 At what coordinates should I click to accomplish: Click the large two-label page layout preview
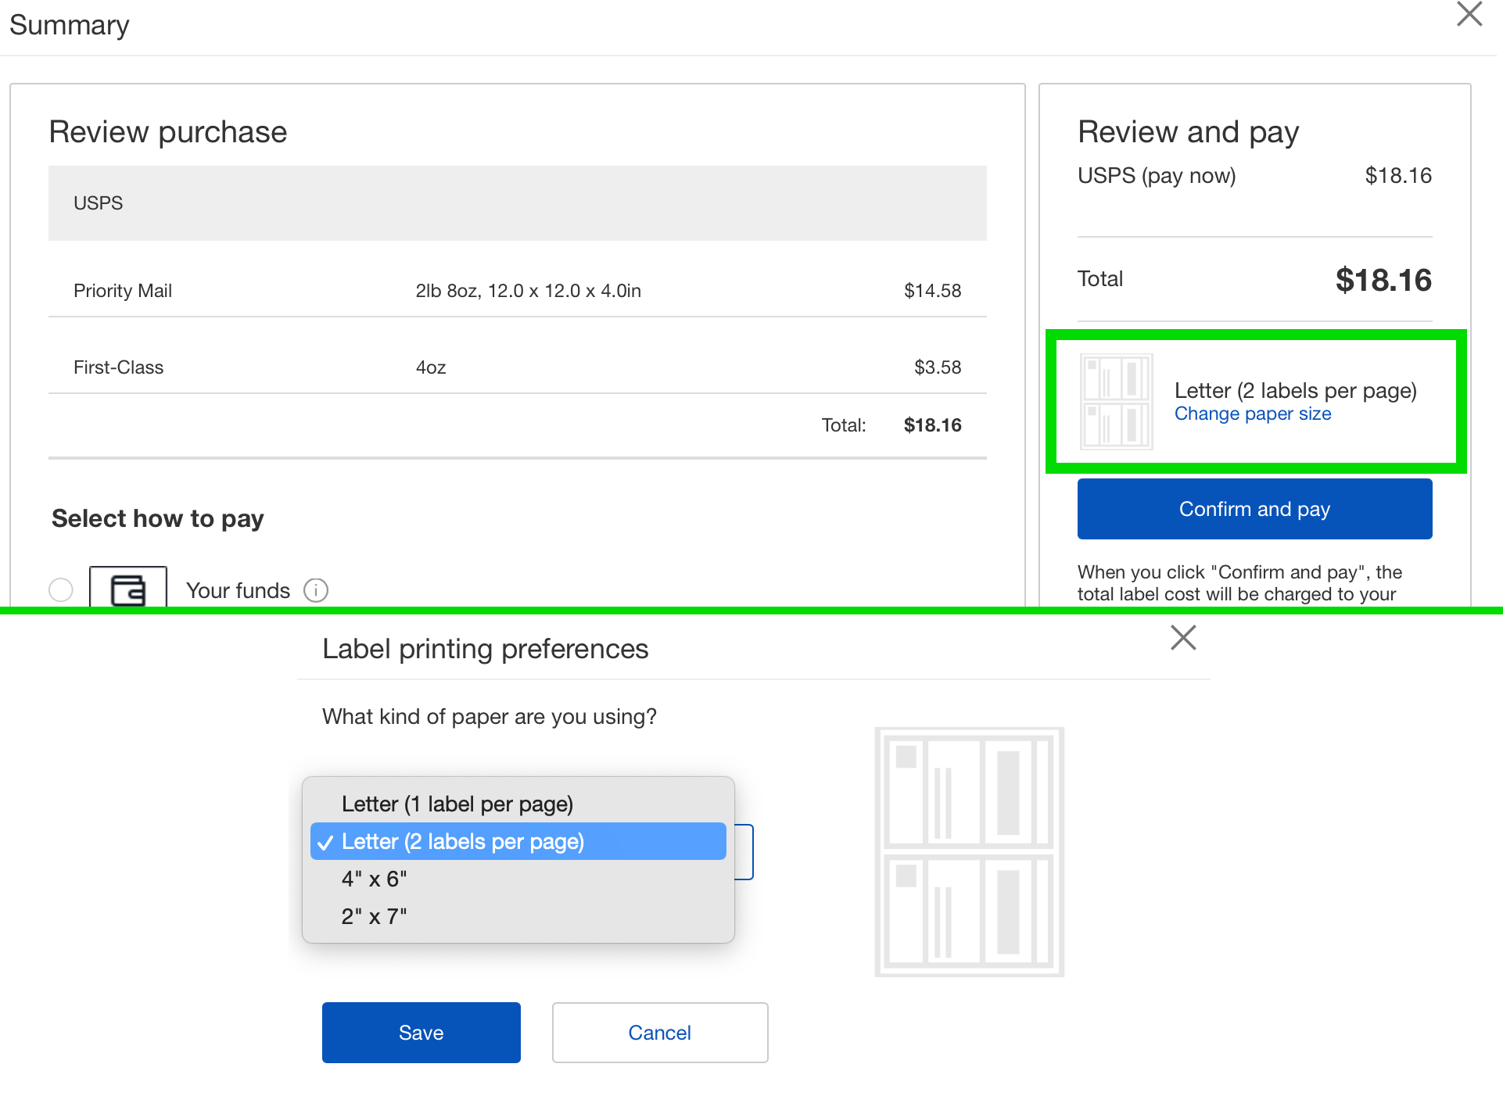point(969,851)
